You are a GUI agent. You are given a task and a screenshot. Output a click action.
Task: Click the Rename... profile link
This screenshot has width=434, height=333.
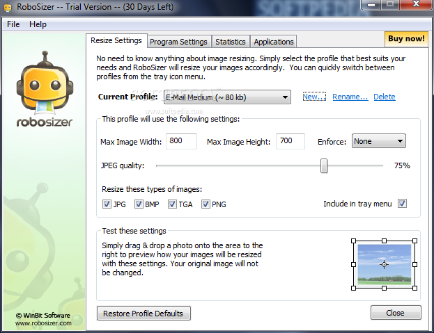pos(350,97)
